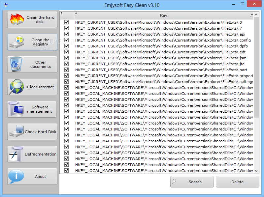
Task: Click the Windows registry drive icon
Action: click(17, 42)
